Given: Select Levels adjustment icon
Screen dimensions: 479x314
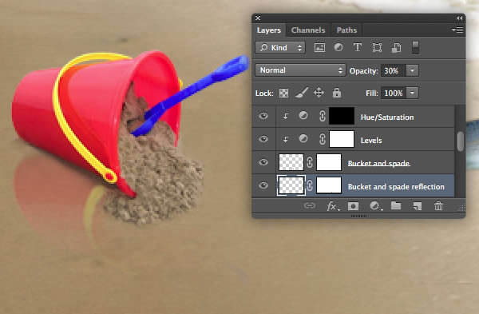Looking at the screenshot, I should tap(303, 138).
